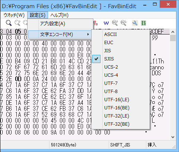Viewport: 179px width, 152px height.
Task: Select the hex byte B8
Action: point(54,61)
